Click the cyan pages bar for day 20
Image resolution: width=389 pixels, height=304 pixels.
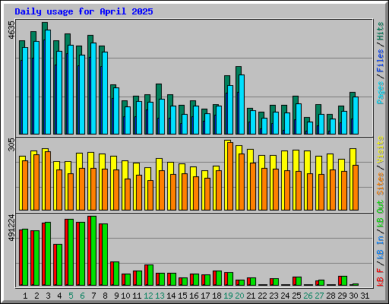pos(242,104)
